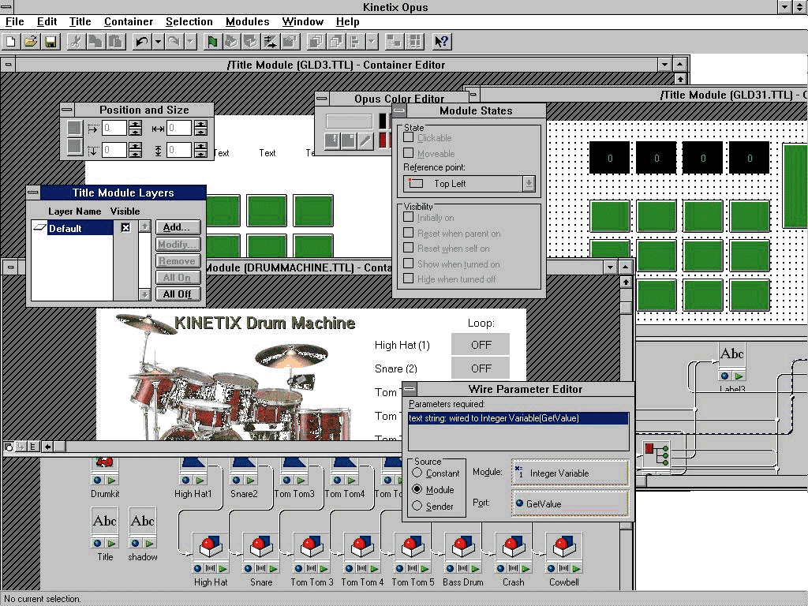The height and width of the screenshot is (606, 808).
Task: Select the Sender source radio button
Action: 417,506
